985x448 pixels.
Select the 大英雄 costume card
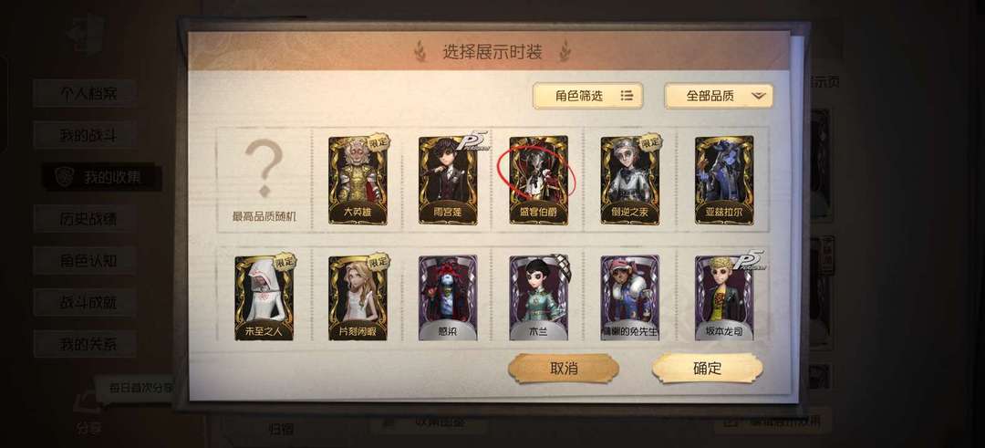point(358,180)
